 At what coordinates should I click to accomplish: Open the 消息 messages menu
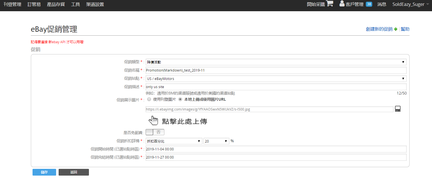382,4
